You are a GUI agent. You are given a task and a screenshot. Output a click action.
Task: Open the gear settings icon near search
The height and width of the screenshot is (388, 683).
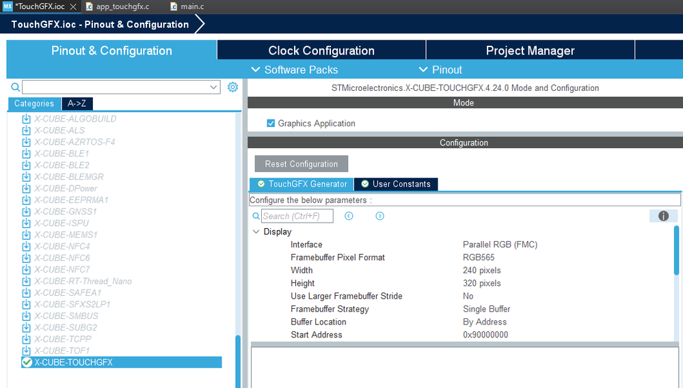point(232,87)
